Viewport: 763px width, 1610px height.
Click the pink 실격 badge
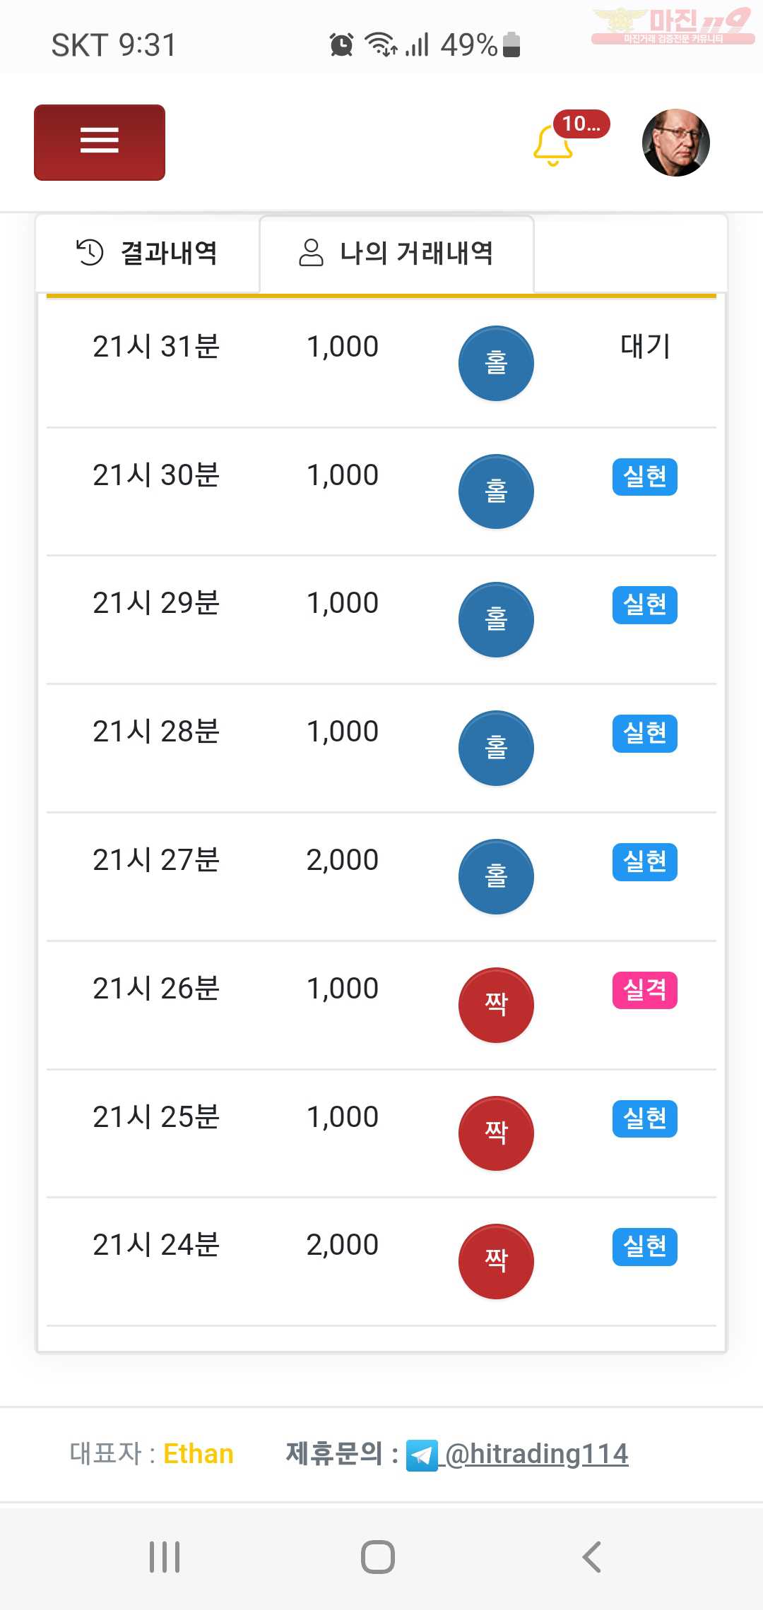tap(644, 990)
